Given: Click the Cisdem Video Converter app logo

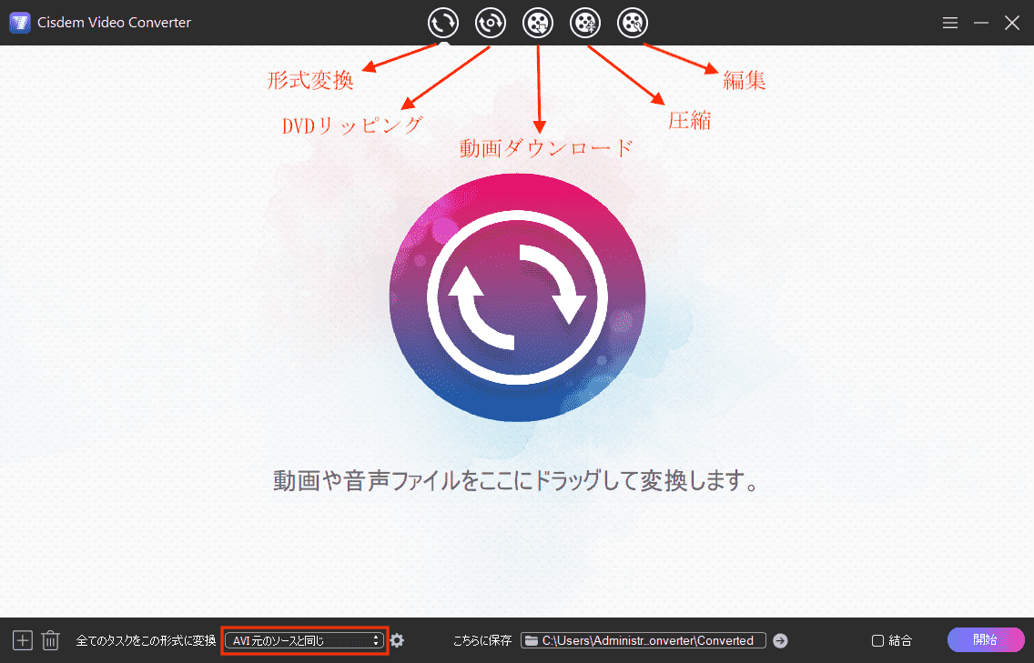Looking at the screenshot, I should 20,23.
